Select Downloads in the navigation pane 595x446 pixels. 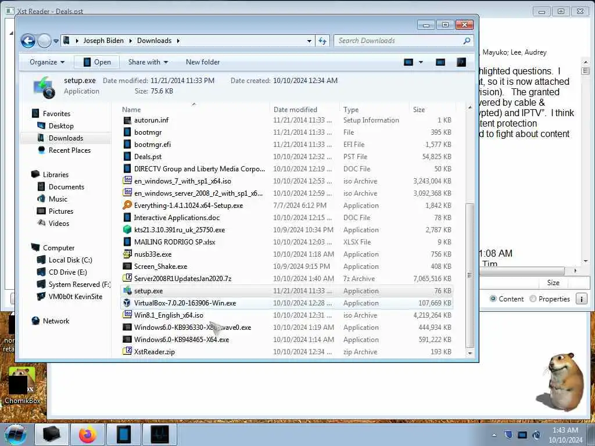tap(66, 138)
